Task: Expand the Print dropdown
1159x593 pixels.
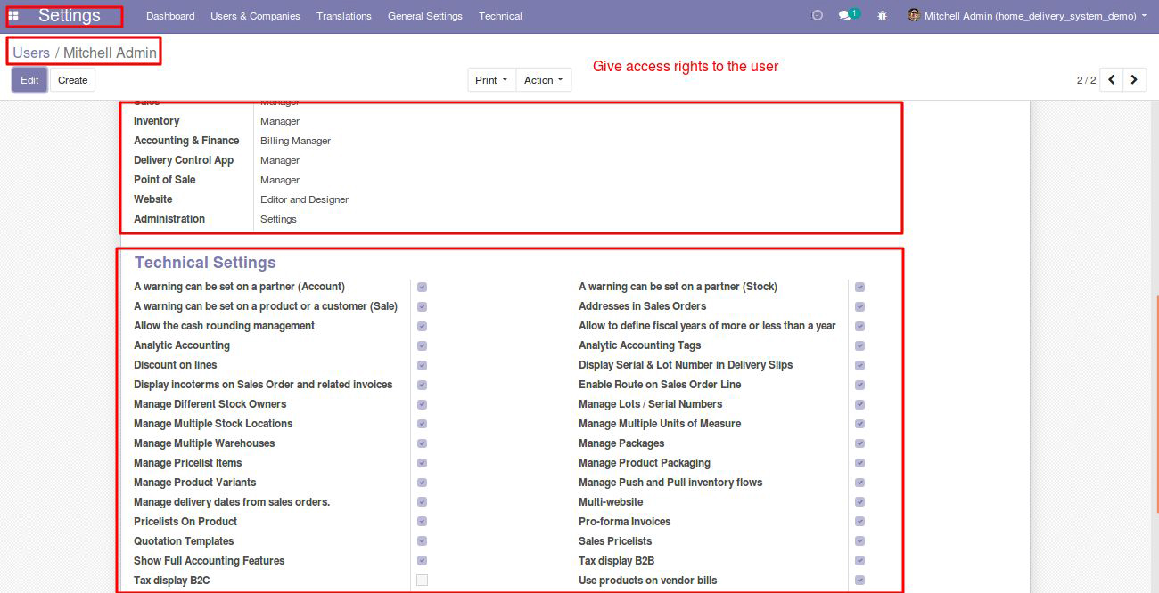Action: click(491, 80)
